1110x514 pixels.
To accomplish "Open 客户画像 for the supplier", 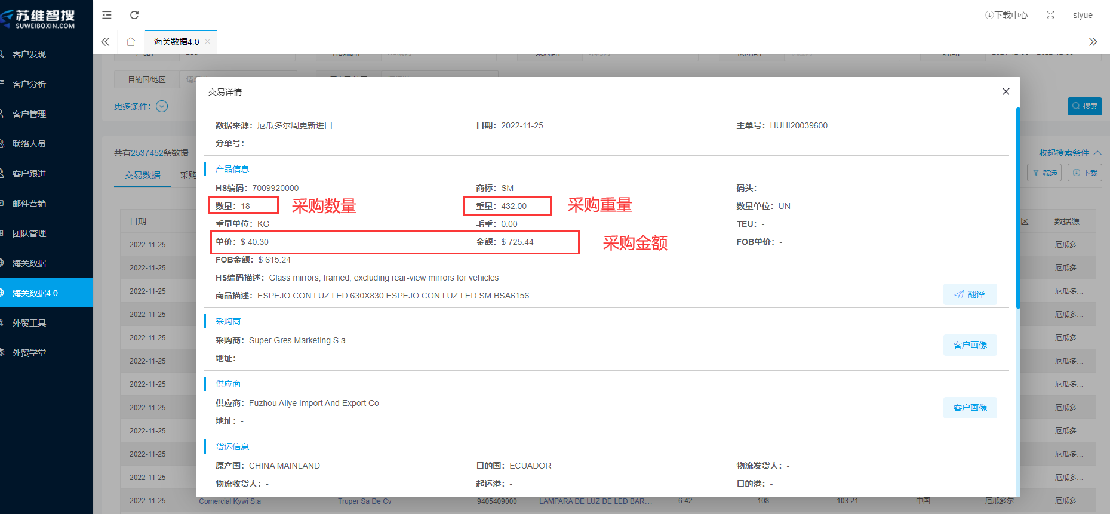I will point(970,408).
